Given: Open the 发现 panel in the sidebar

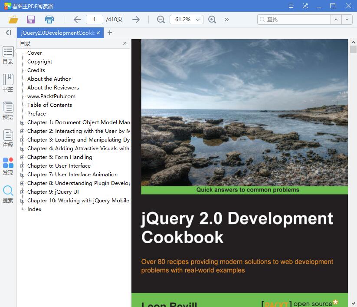Looking at the screenshot, I should click(8, 165).
